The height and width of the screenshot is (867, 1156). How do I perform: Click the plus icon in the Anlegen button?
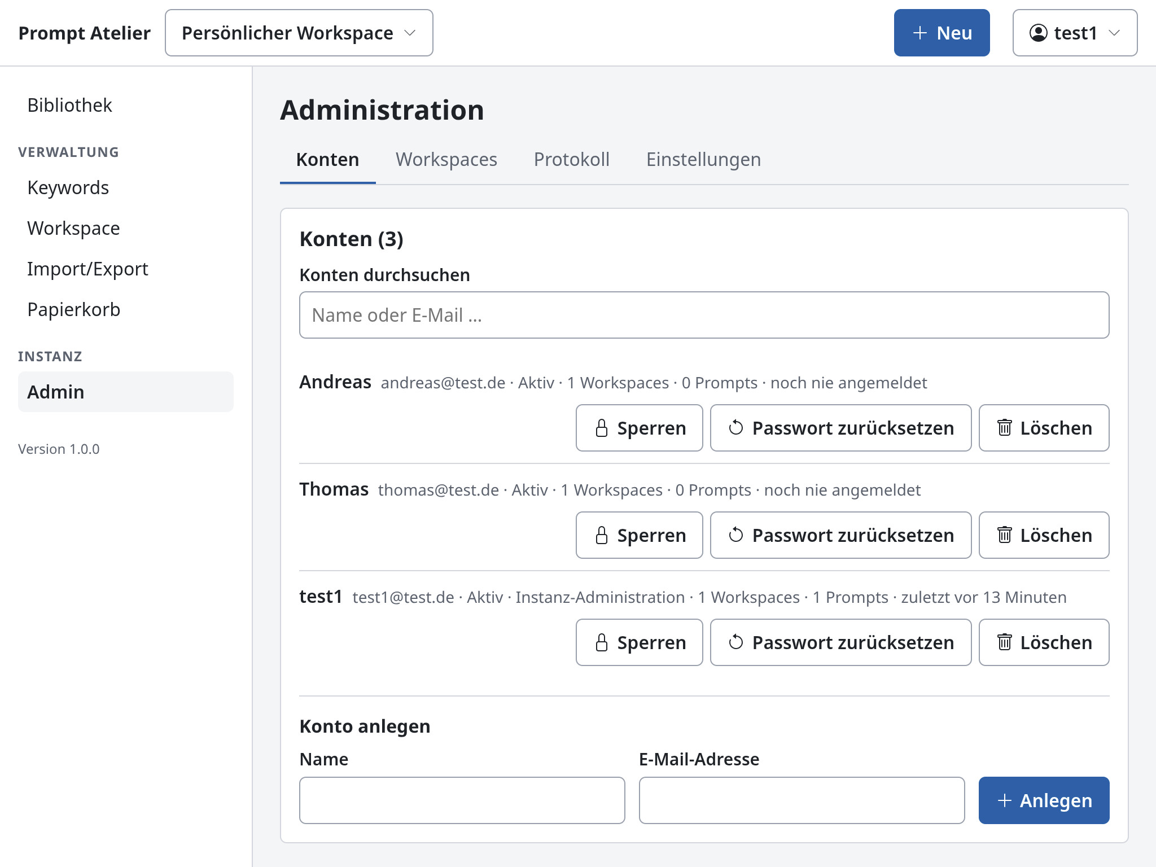pos(1005,800)
